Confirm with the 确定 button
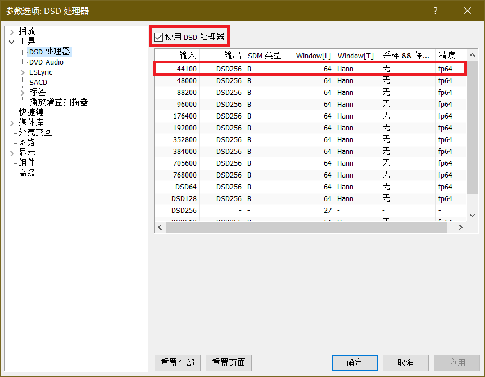This screenshot has height=377, width=485. coord(355,362)
